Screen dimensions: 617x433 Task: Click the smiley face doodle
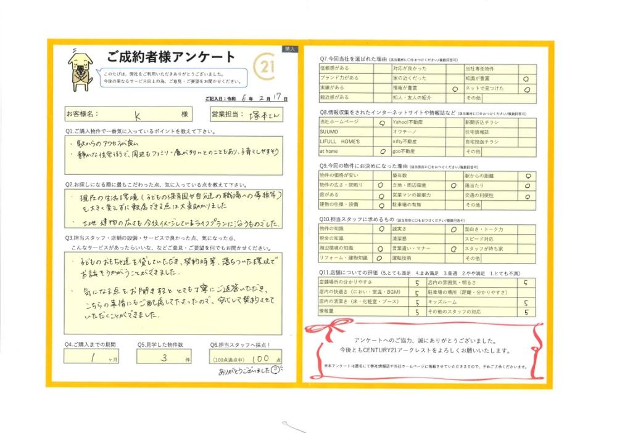tap(277, 370)
